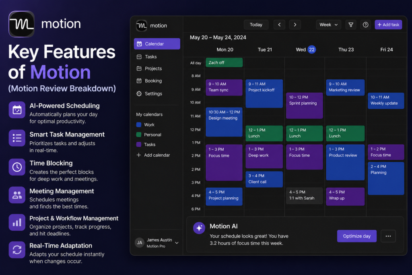Open Friday's Planning event
The width and height of the screenshot is (412, 275).
(x=386, y=178)
